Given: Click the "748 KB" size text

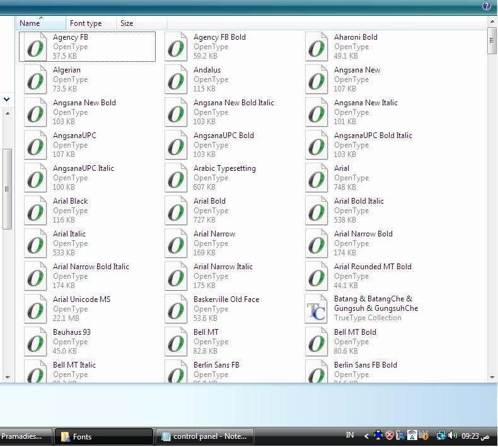Looking at the screenshot, I should point(345,187).
